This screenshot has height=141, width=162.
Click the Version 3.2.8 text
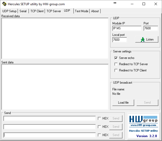[147, 136]
